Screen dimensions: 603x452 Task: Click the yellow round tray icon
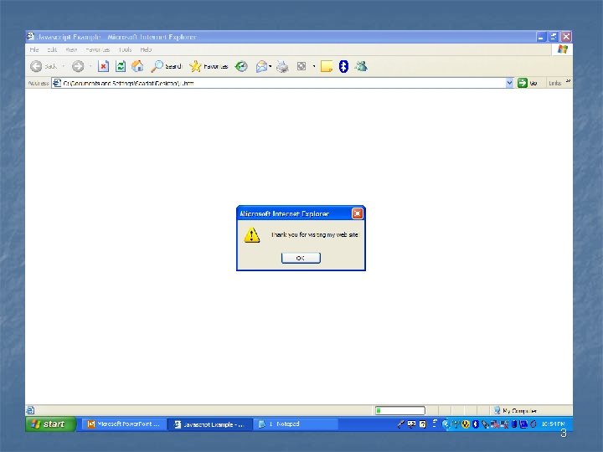point(466,424)
